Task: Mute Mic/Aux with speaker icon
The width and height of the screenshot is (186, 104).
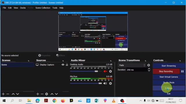Action: pyautogui.click(x=105, y=83)
